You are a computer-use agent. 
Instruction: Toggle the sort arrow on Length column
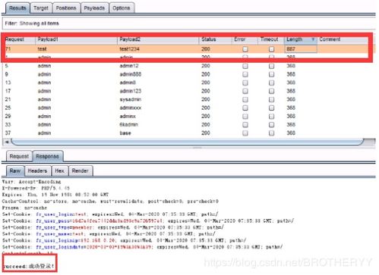coord(313,39)
